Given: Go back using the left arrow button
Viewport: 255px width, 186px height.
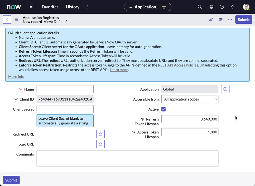Looking at the screenshot, I should [x=7, y=19].
